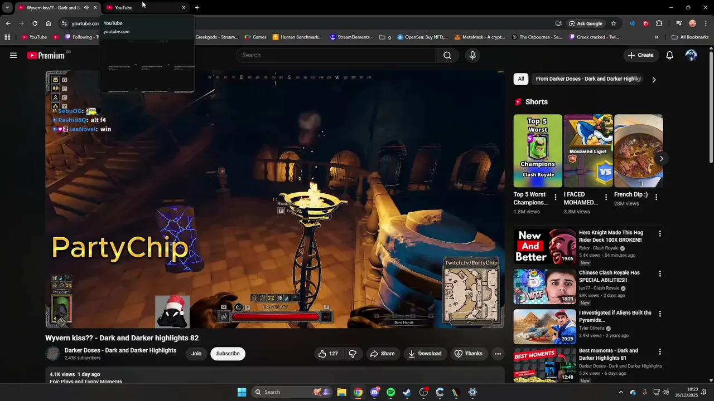Open Steam from the taskbar
The image size is (714, 401).
(407, 392)
